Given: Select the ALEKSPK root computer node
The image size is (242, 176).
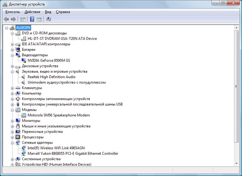Looking at the screenshot, I should point(23,28).
